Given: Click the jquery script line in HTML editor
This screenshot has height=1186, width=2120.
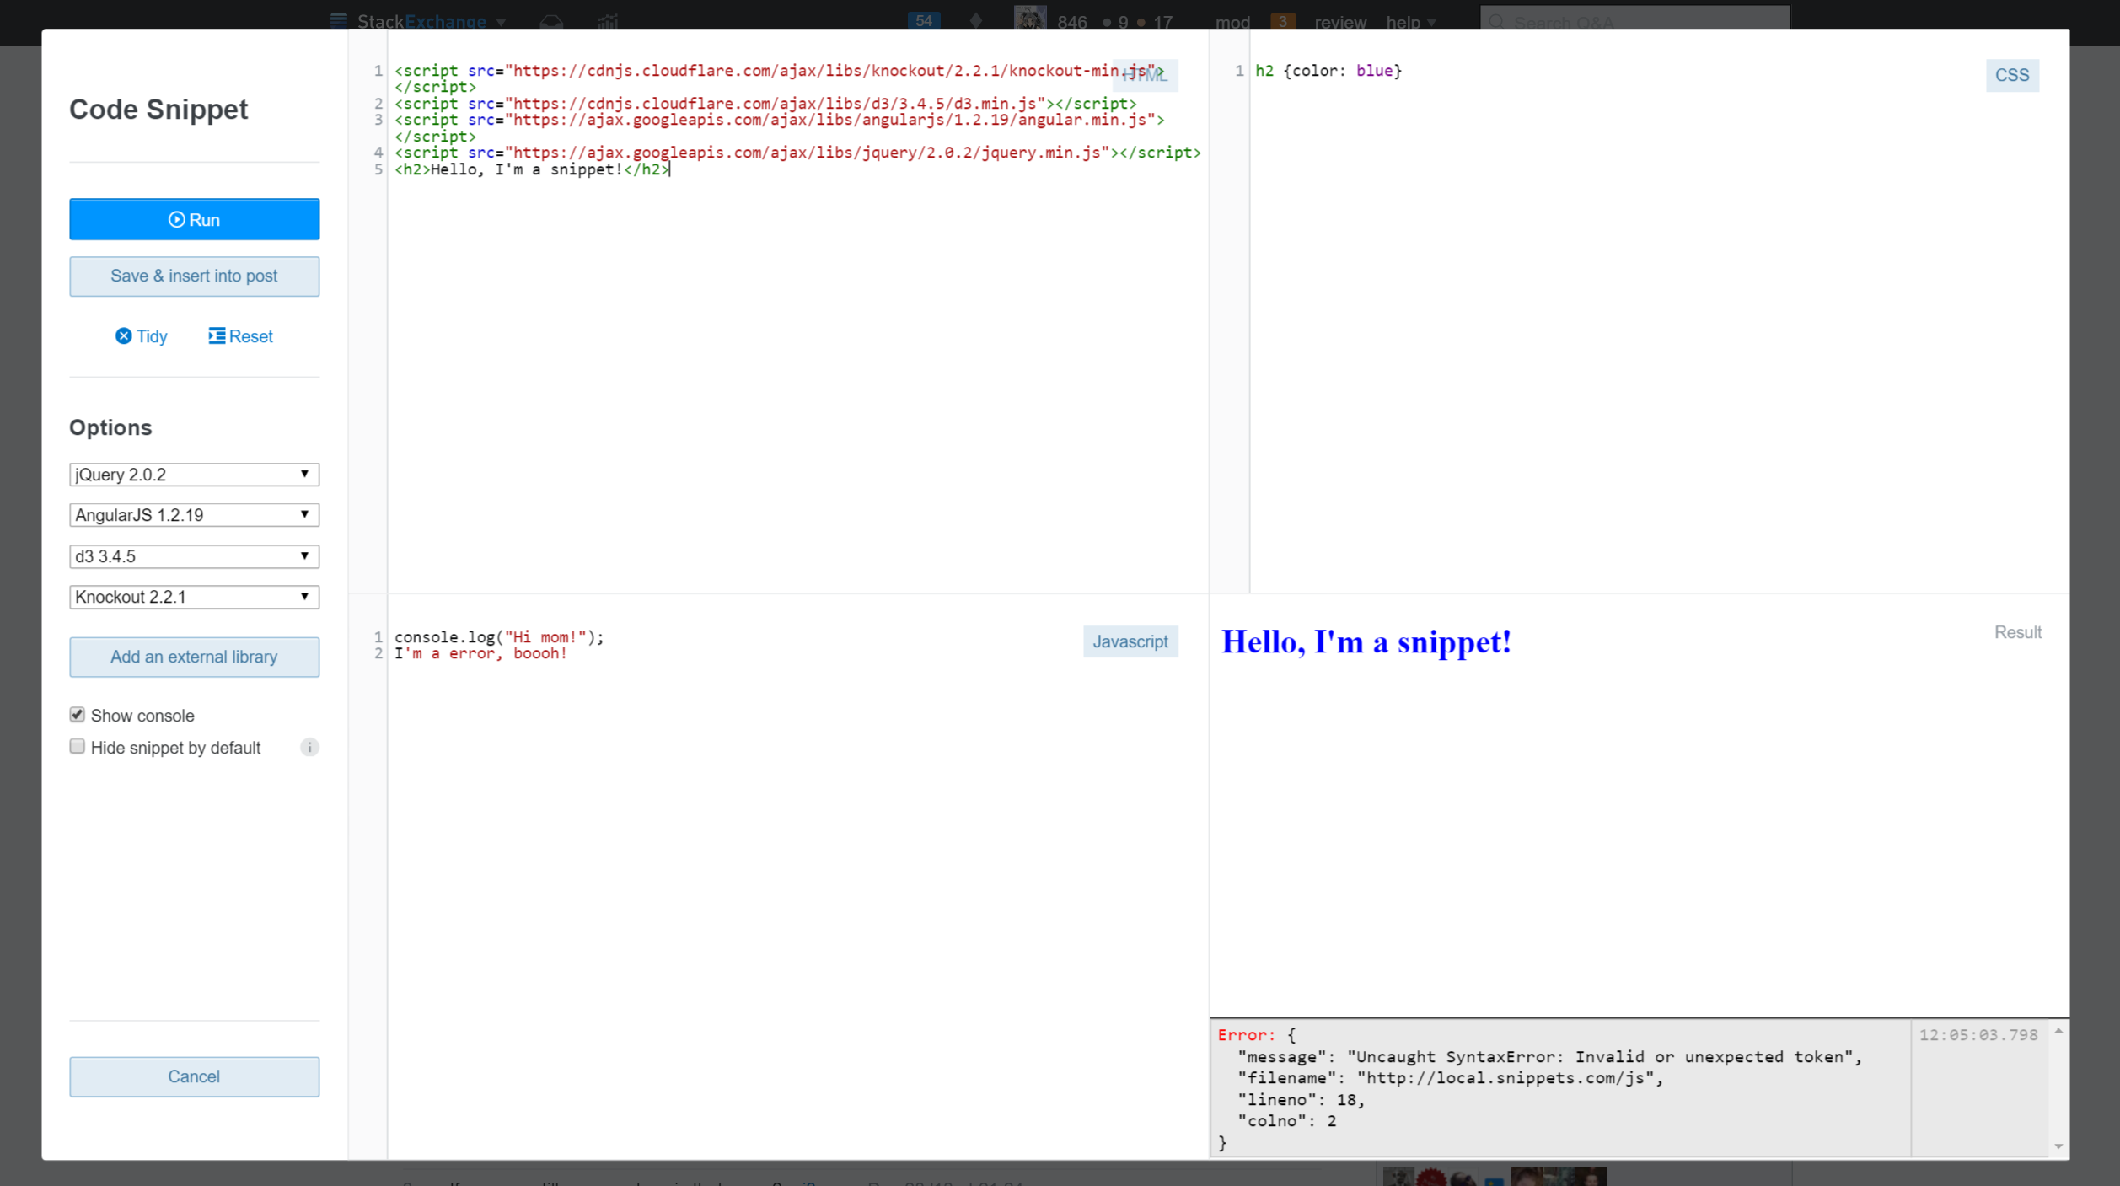Looking at the screenshot, I should point(797,153).
